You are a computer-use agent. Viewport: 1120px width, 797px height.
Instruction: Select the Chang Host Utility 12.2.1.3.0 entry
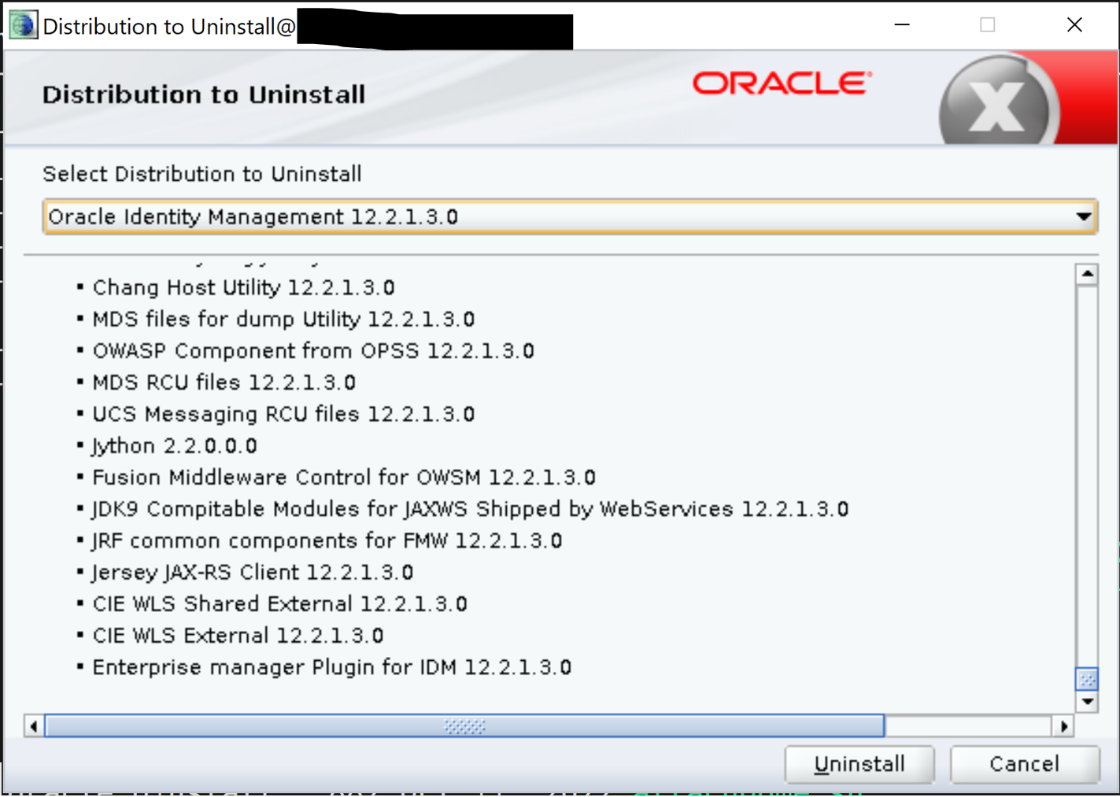point(243,288)
